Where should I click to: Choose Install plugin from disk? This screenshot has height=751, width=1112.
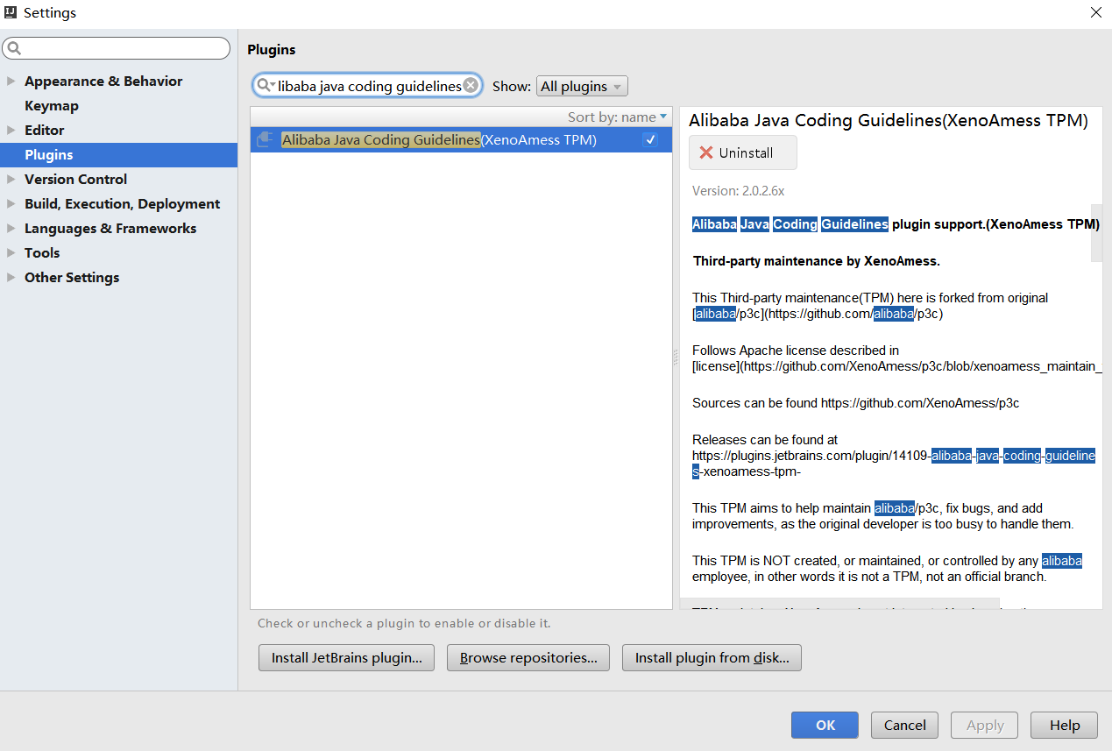[x=712, y=657]
